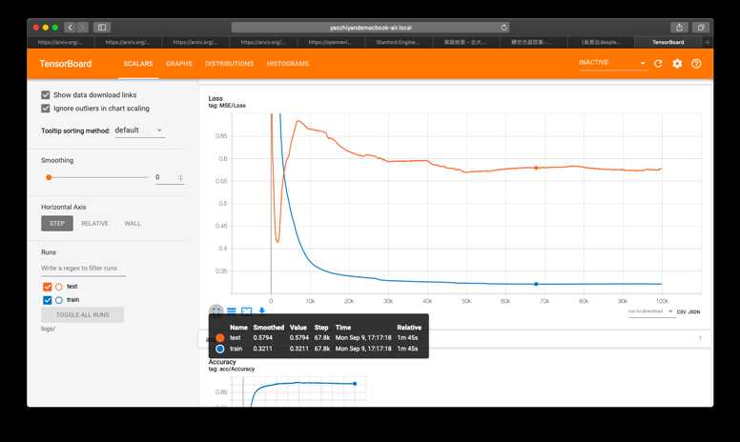The height and width of the screenshot is (442, 740).
Task: Open the HISTOGRAMS tab
Action: pos(287,64)
